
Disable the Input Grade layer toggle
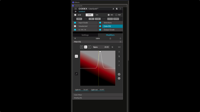[x=75, y=23]
